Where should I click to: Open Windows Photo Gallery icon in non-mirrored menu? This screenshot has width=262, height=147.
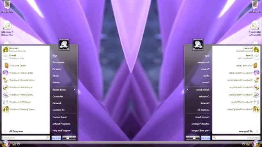[5, 95]
